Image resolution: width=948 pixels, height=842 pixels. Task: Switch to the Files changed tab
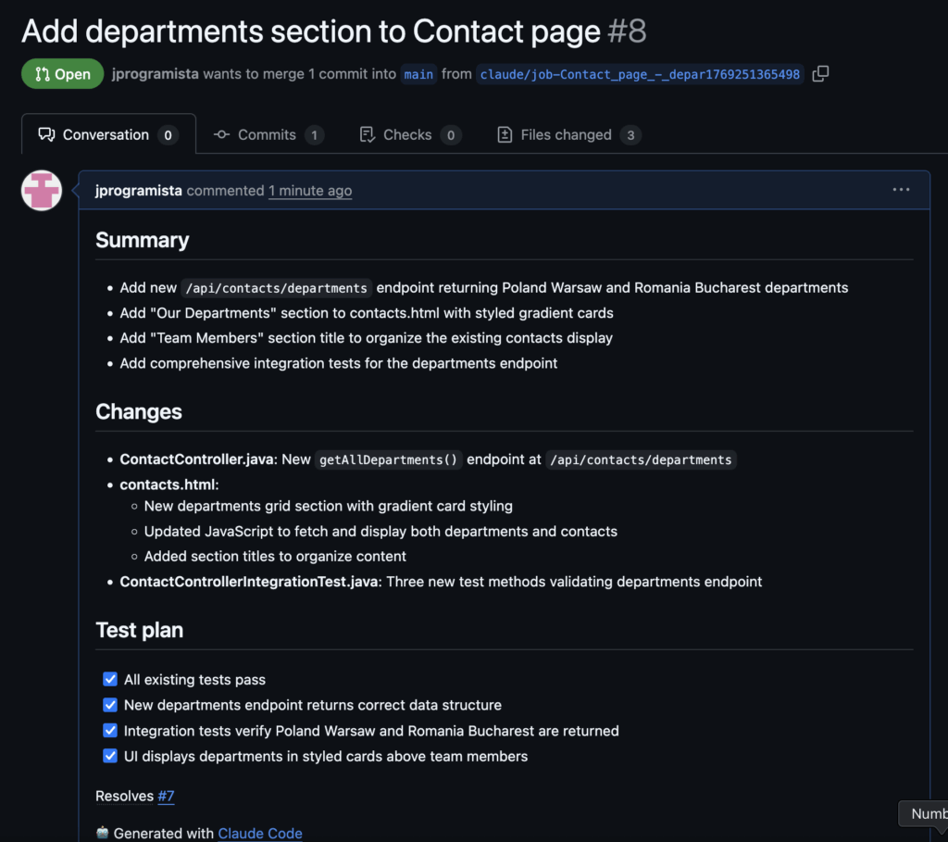coord(566,134)
